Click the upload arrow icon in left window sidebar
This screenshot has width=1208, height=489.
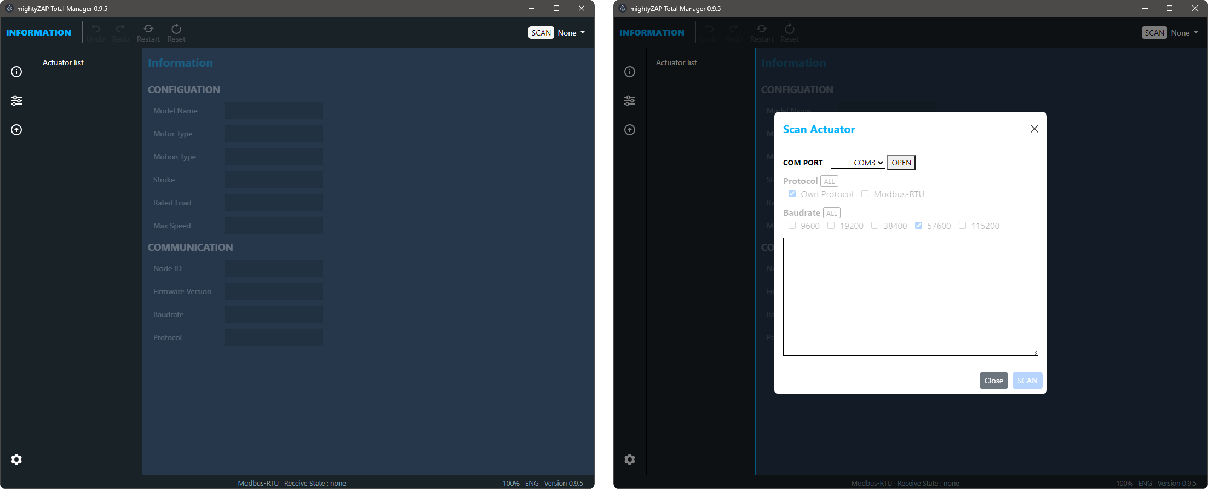pos(16,130)
